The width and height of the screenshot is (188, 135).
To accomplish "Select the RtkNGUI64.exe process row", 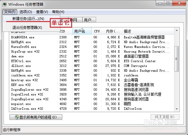I will click(x=92, y=37).
